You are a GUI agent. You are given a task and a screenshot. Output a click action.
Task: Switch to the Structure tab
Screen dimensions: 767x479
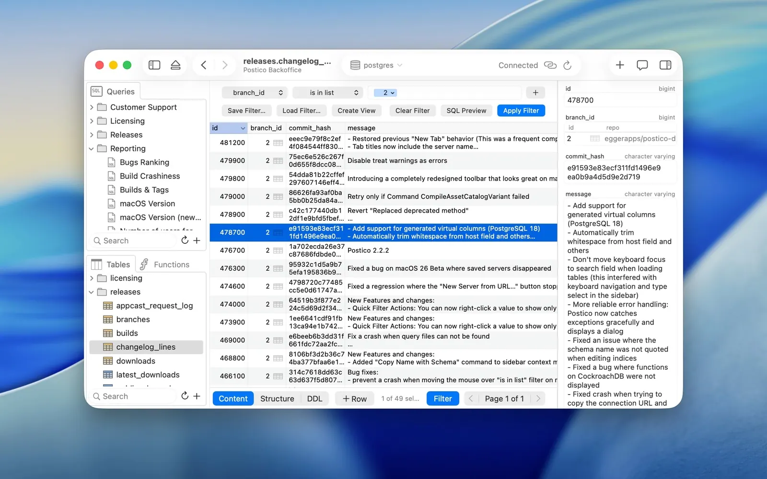point(277,399)
